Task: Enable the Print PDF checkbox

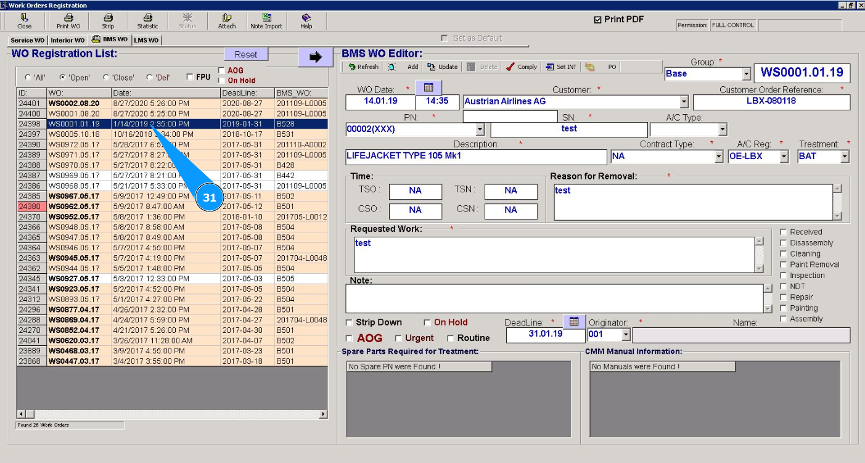Action: [x=597, y=20]
